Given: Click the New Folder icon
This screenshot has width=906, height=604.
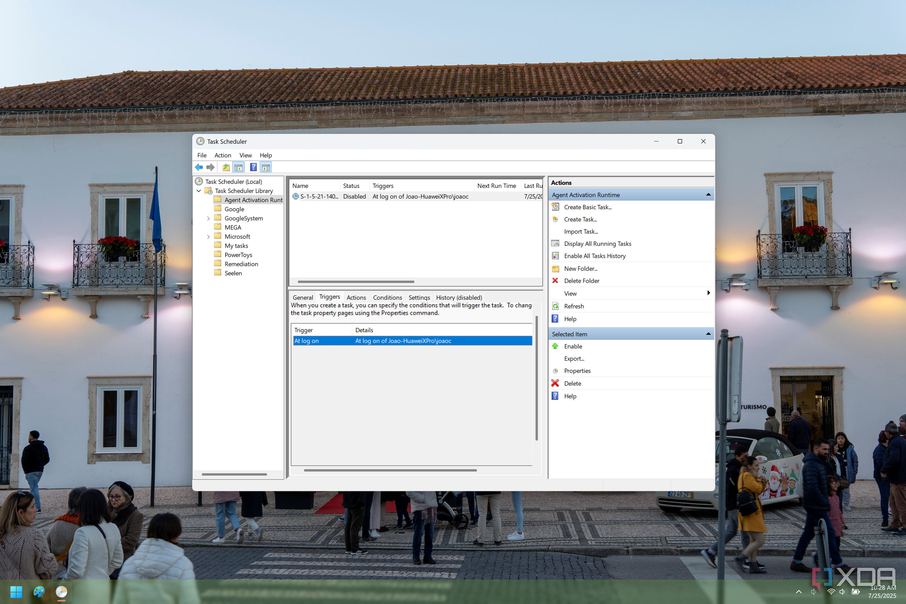Looking at the screenshot, I should pos(556,269).
